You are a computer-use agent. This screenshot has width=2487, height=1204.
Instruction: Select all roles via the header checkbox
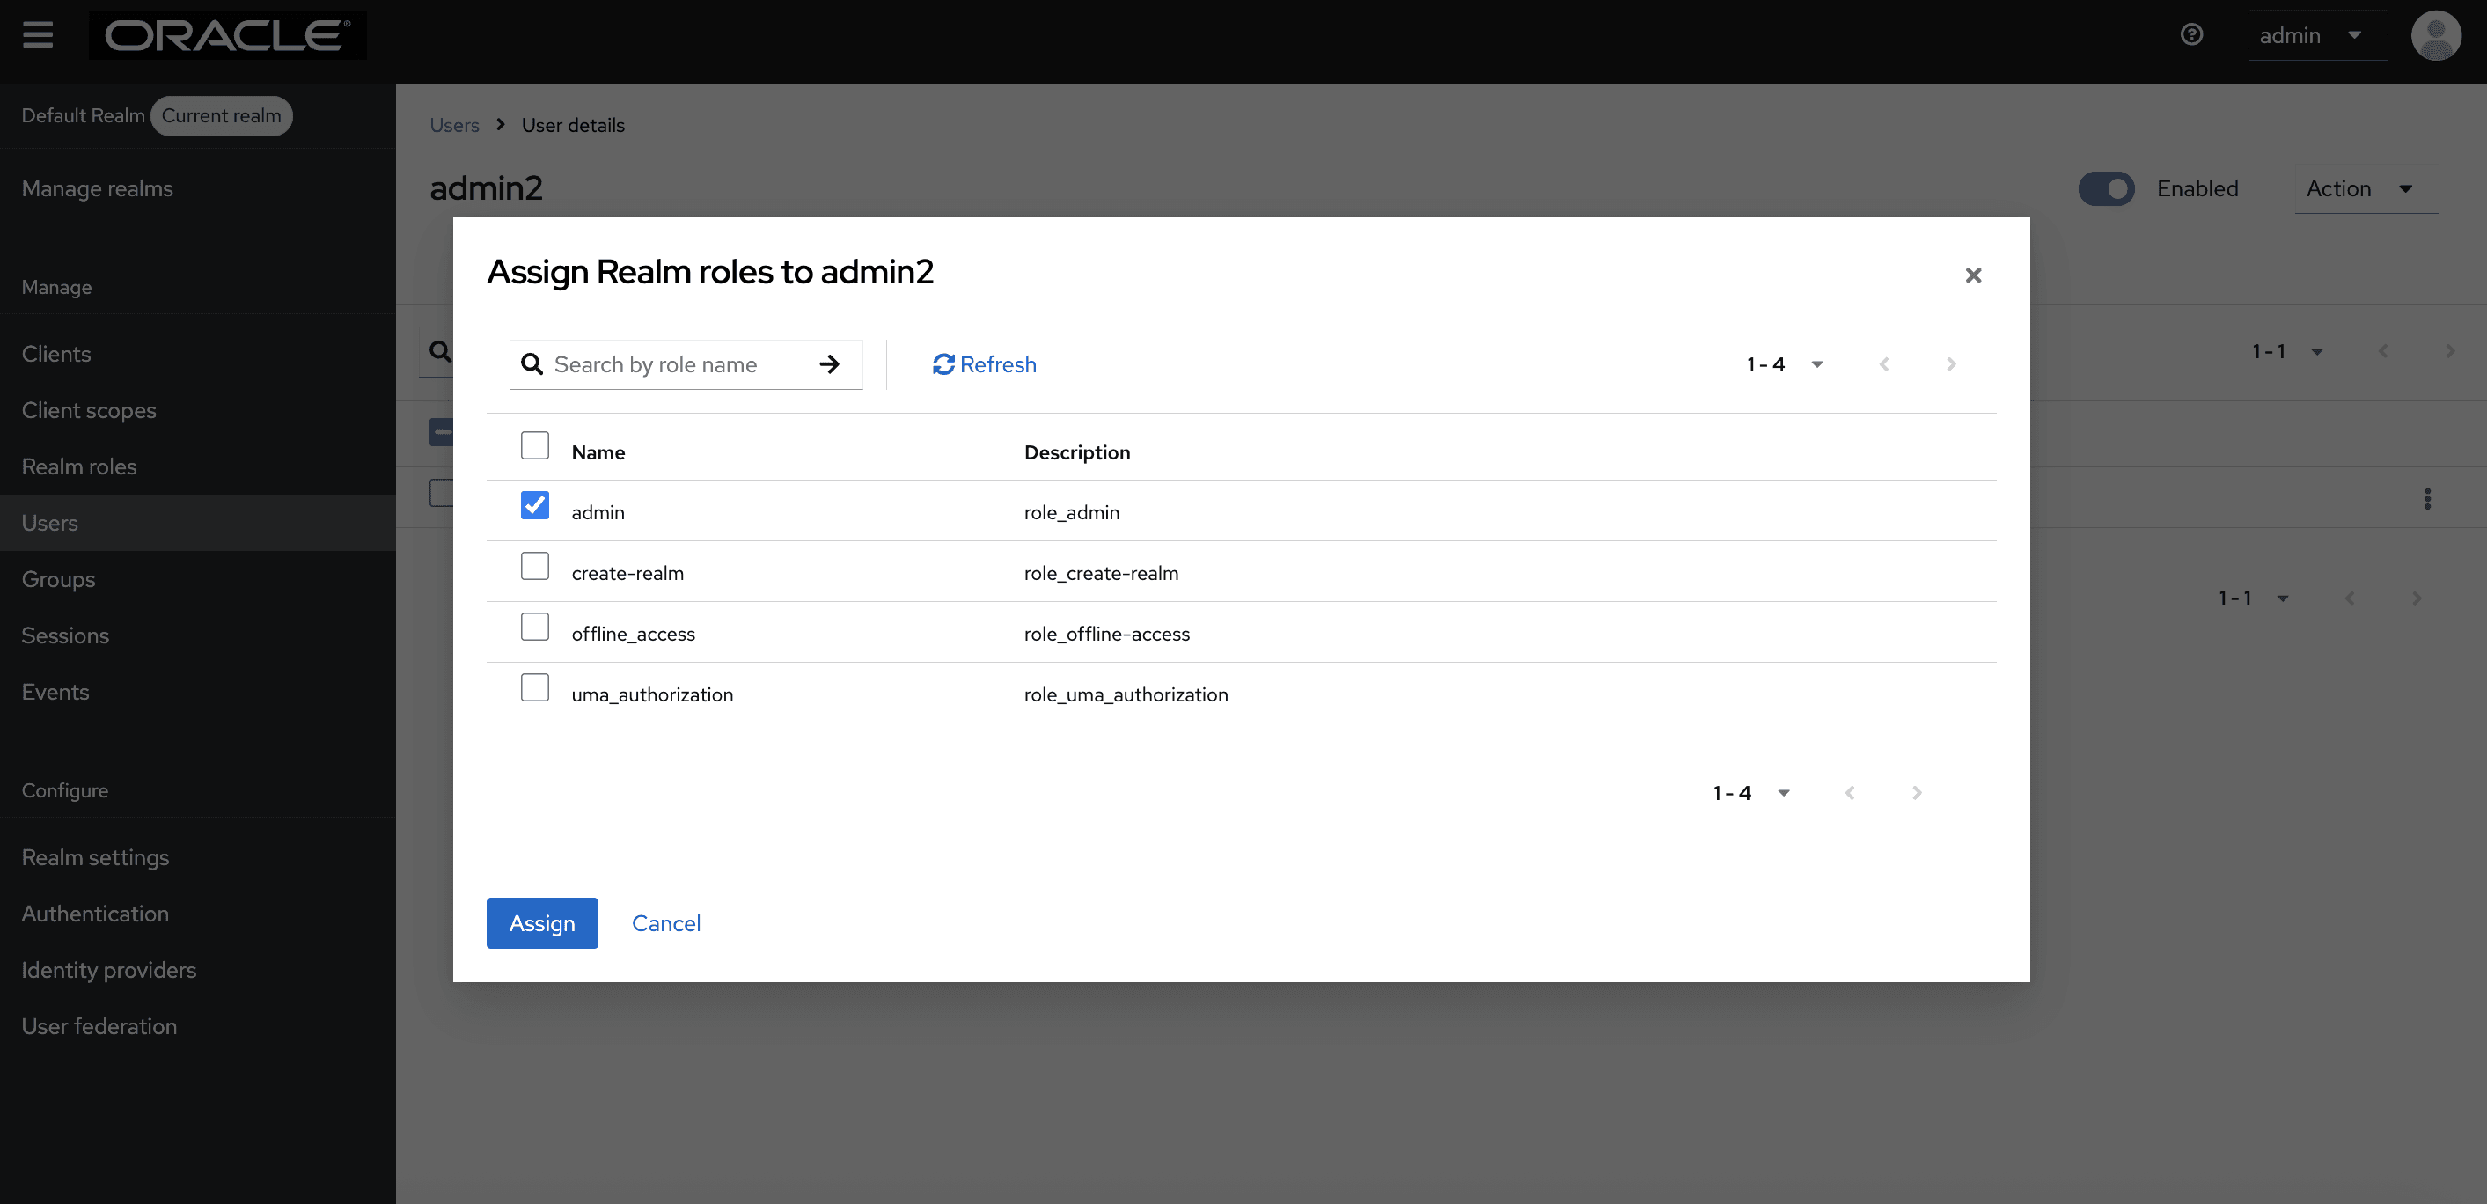click(x=535, y=445)
